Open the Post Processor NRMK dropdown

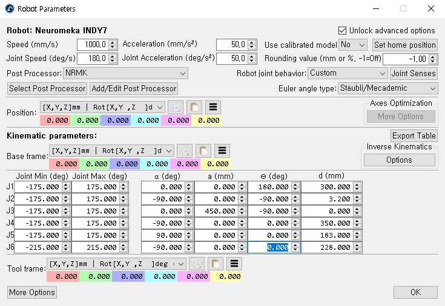point(125,73)
